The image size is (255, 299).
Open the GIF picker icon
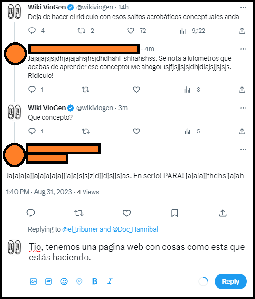click(x=48, y=281)
